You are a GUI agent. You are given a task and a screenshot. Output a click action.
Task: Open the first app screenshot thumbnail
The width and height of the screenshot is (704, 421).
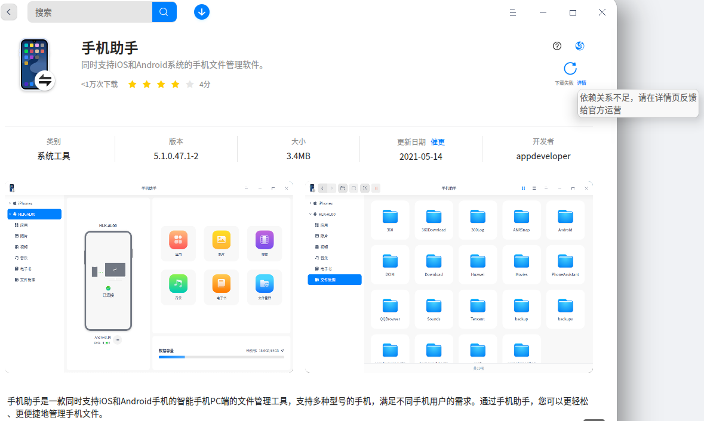click(x=149, y=277)
